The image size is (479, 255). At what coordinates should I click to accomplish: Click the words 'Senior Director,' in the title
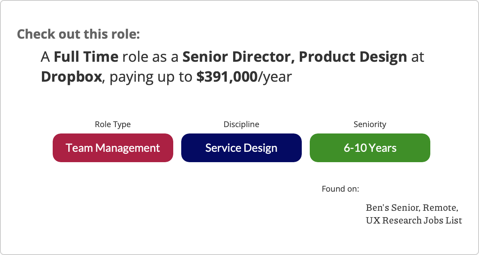click(x=239, y=57)
